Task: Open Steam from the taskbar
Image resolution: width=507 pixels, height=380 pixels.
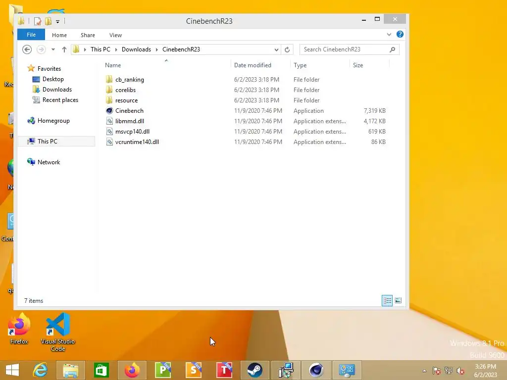Action: (x=255, y=370)
